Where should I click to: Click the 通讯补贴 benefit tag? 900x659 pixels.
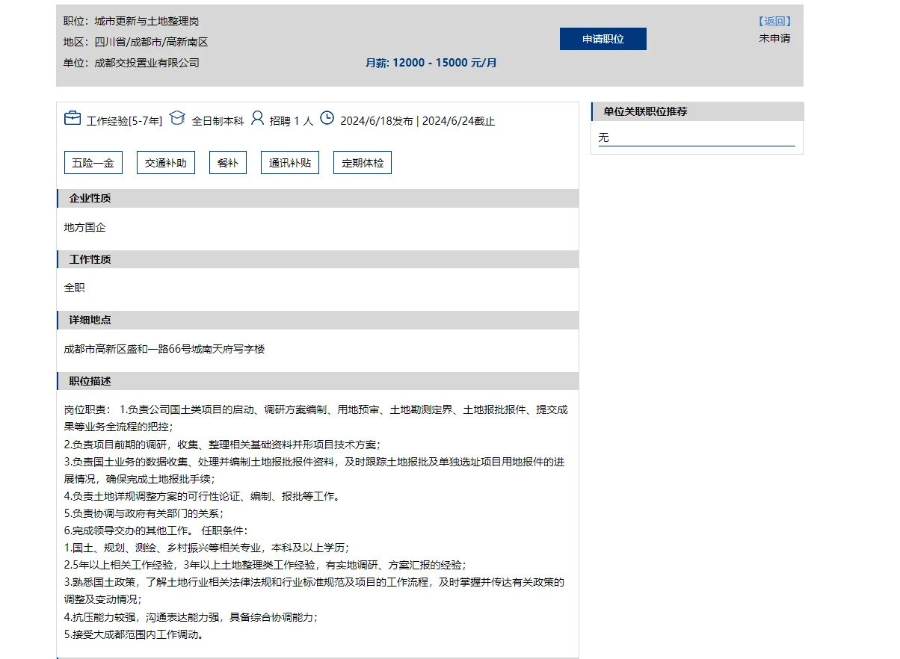pyautogui.click(x=289, y=162)
